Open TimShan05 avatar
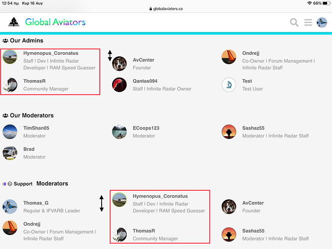Viewport: 332px width, 249px height. [10, 131]
